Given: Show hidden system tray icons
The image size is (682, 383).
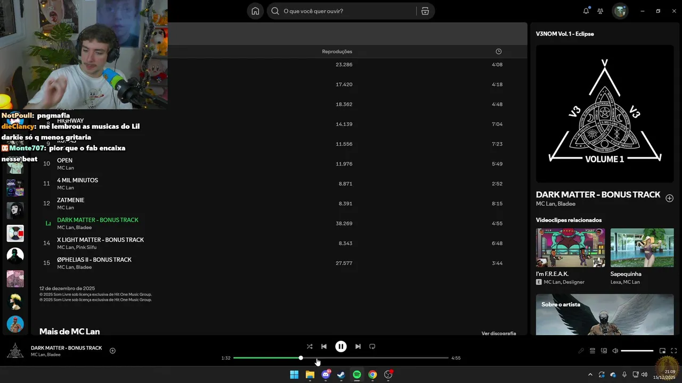Looking at the screenshot, I should click(x=589, y=374).
